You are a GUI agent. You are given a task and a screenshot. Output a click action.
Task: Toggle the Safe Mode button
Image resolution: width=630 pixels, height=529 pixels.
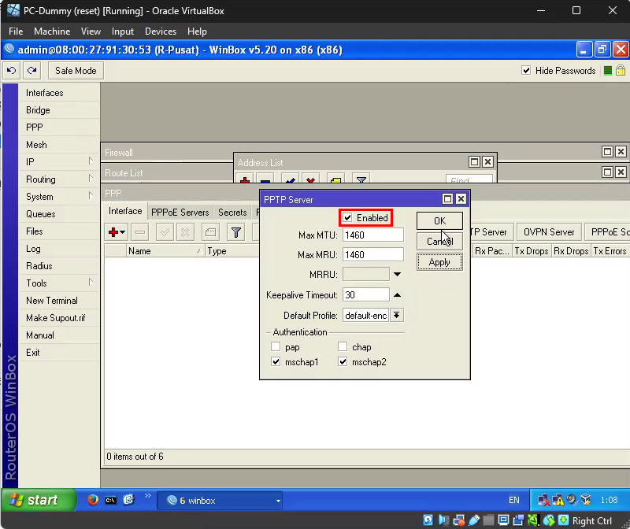coord(76,71)
